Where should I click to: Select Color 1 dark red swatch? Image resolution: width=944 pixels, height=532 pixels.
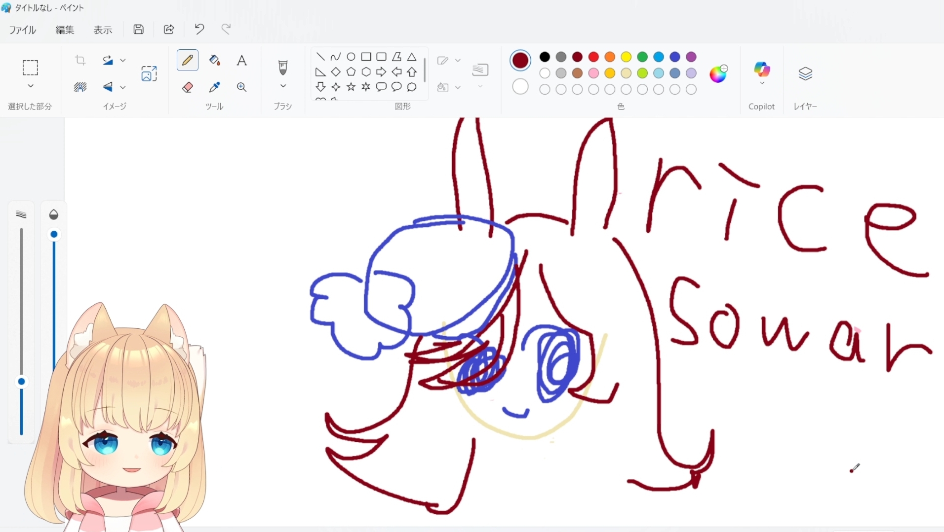520,61
